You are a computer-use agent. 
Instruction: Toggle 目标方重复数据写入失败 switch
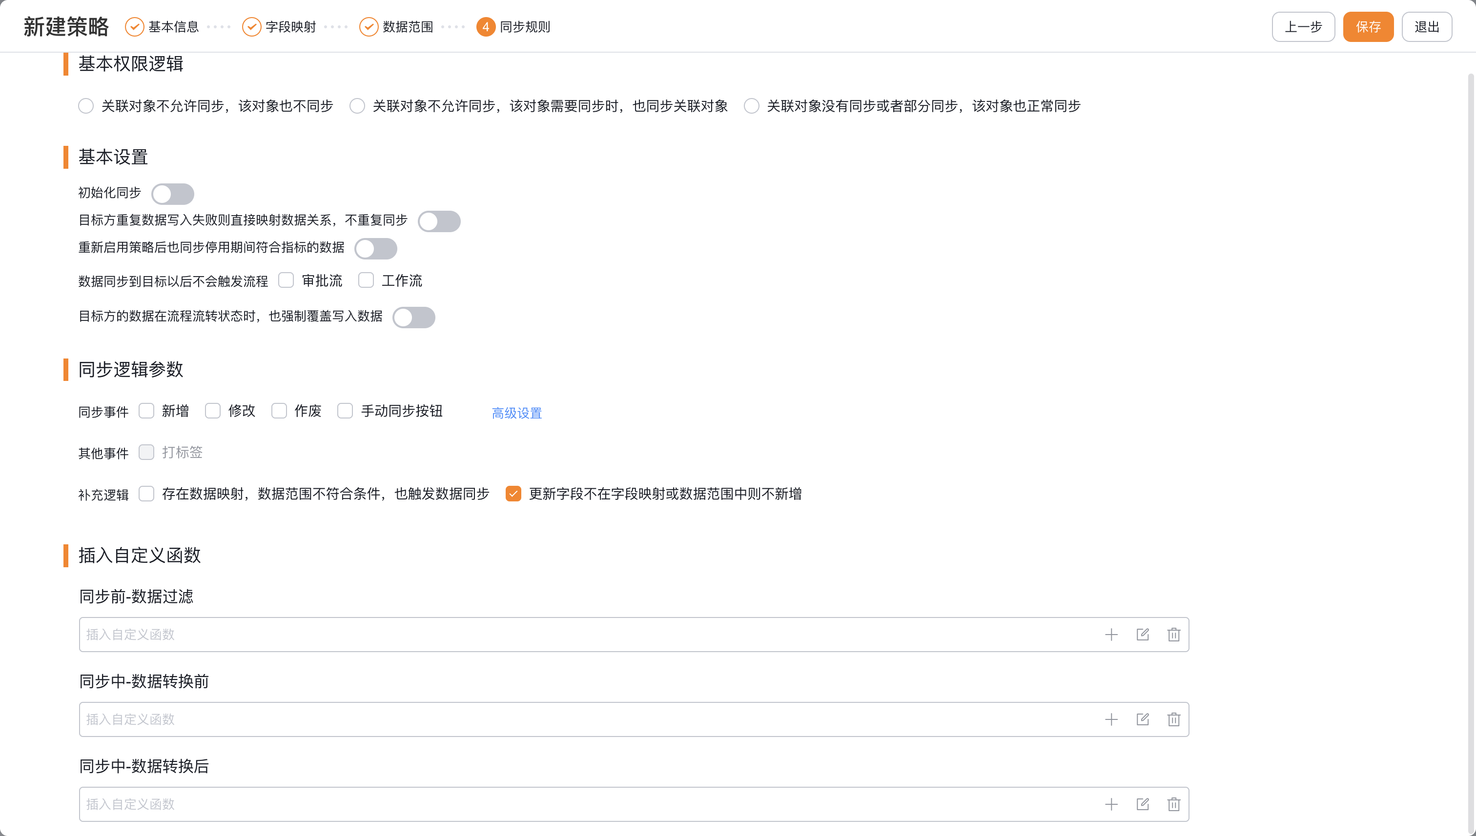click(x=439, y=221)
